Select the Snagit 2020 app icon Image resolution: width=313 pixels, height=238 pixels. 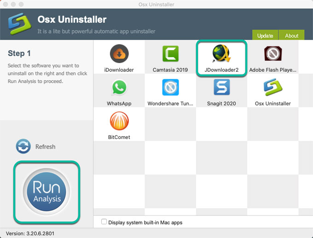tap(221, 87)
